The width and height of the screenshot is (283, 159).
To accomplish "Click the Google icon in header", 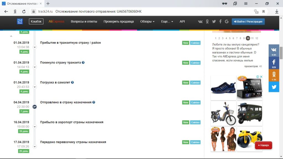I will (227, 22).
